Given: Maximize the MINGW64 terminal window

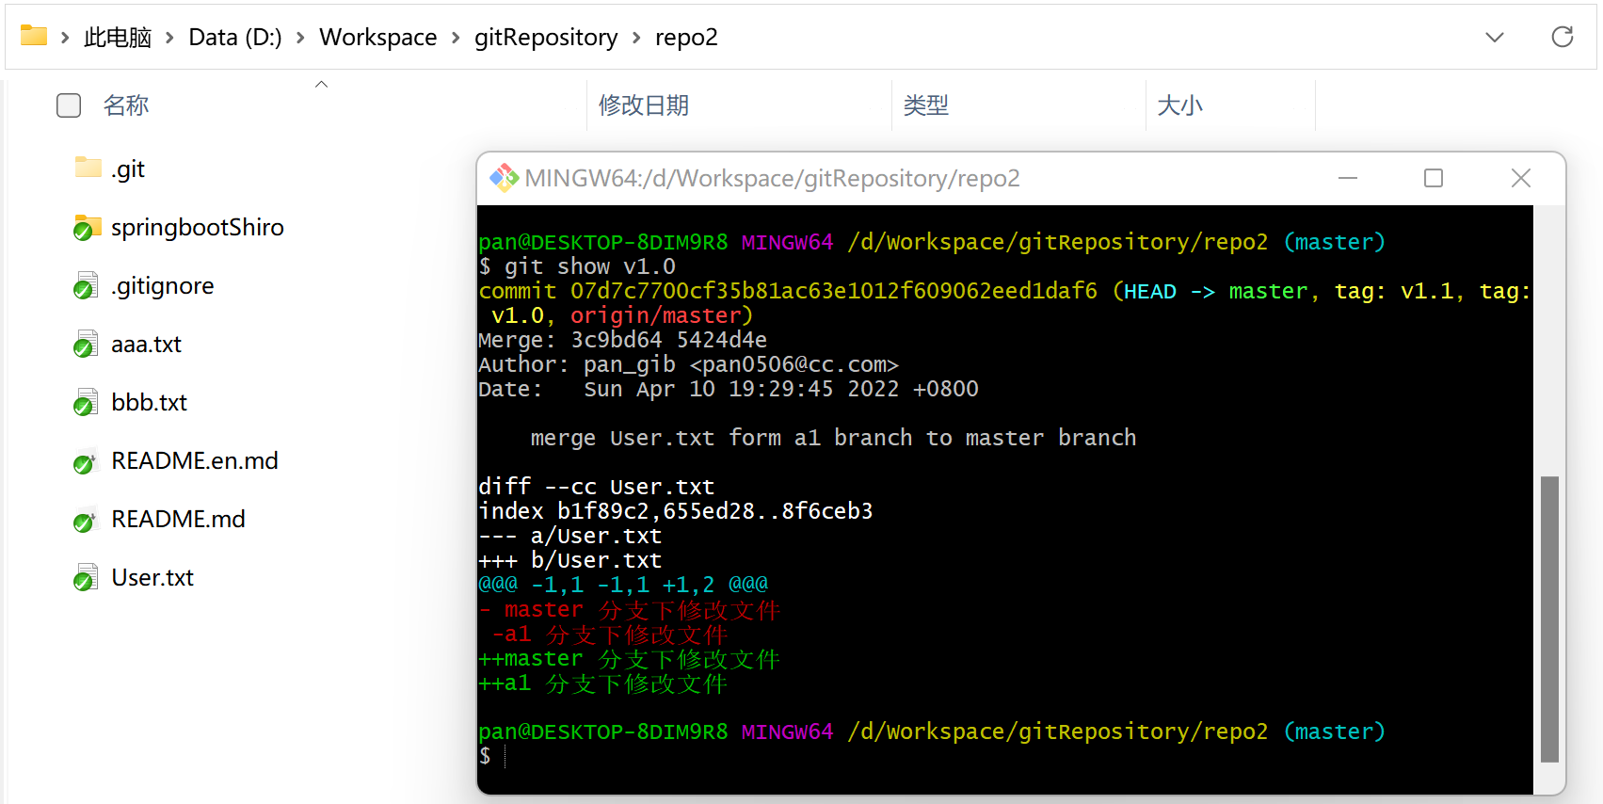Looking at the screenshot, I should (x=1433, y=178).
